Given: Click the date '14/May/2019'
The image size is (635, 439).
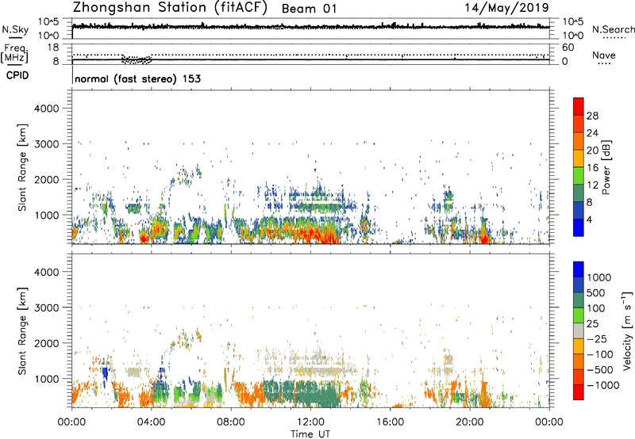Looking at the screenshot, I should [506, 8].
